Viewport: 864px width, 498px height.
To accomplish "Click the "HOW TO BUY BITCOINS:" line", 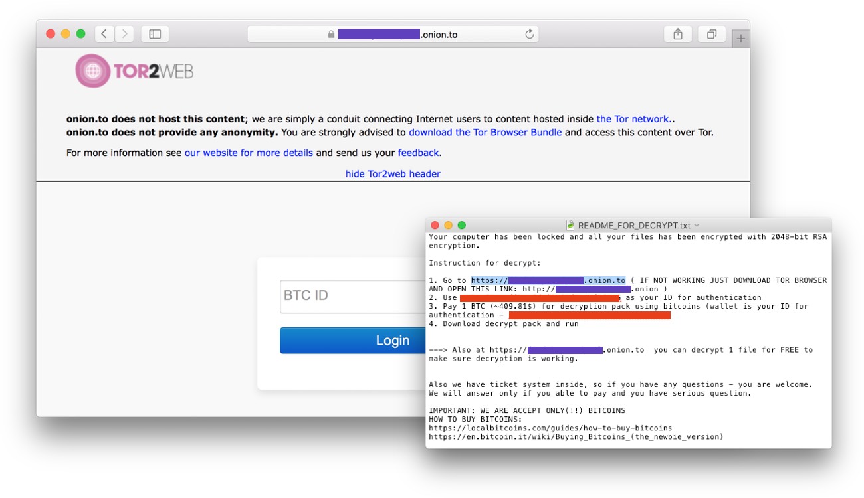I will click(x=475, y=419).
